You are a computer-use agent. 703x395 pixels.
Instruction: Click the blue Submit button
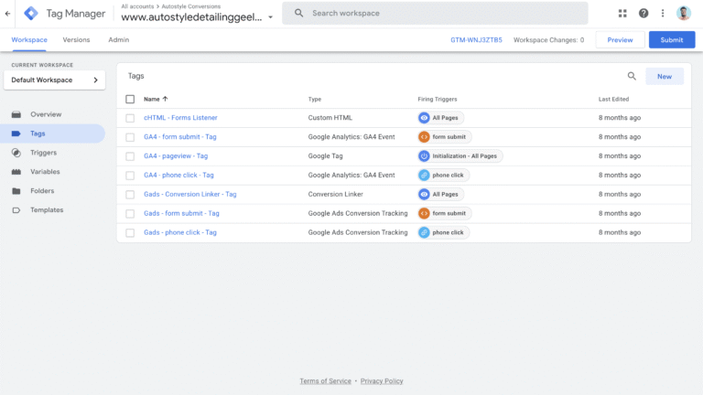pyautogui.click(x=671, y=40)
